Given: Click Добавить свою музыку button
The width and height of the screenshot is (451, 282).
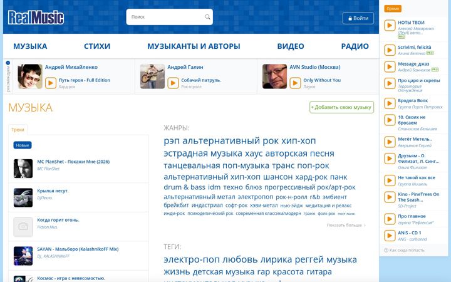Looking at the screenshot, I should (342, 107).
